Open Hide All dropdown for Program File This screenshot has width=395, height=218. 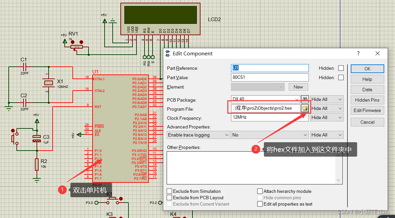tap(327, 108)
